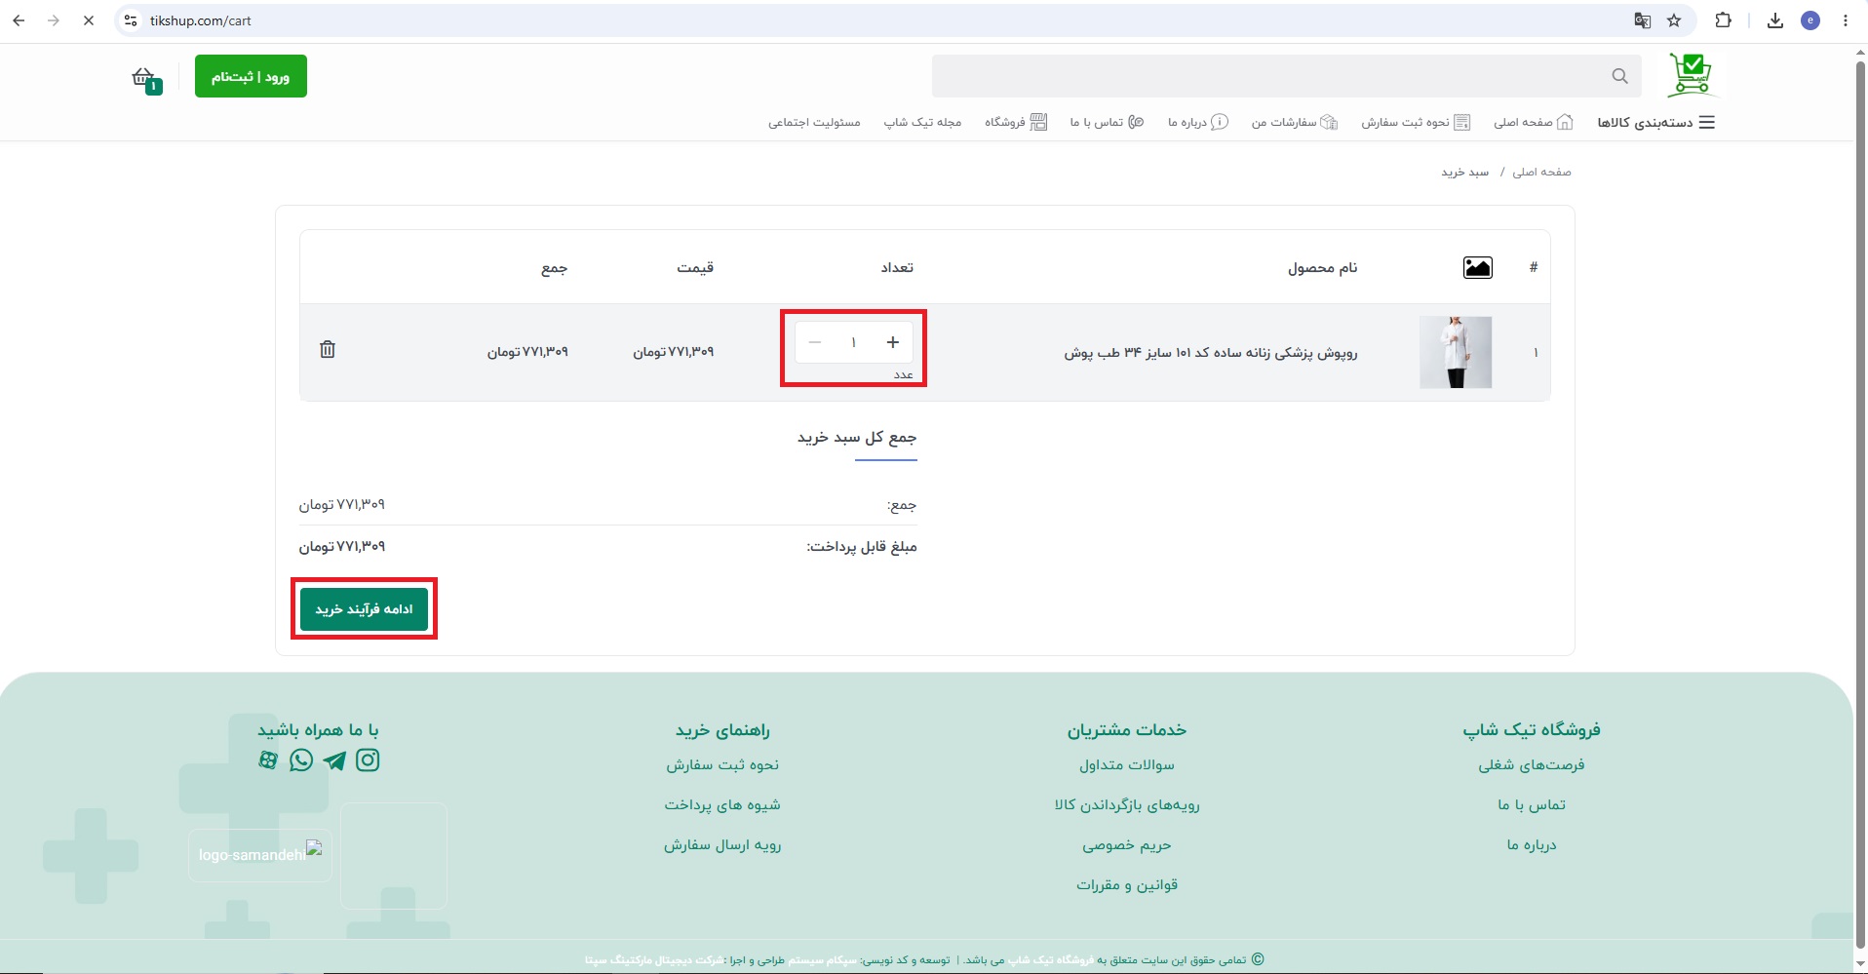This screenshot has width=1868, height=974.
Task: Open the Aparat social link icon in footer
Action: (268, 760)
